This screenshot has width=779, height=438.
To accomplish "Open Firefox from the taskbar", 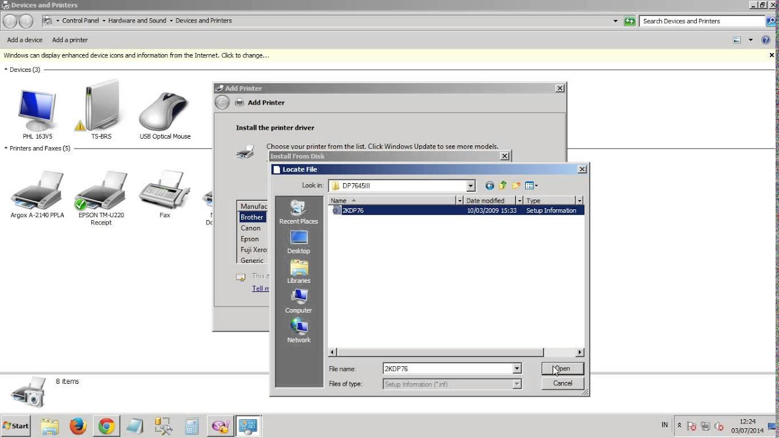I will click(78, 426).
